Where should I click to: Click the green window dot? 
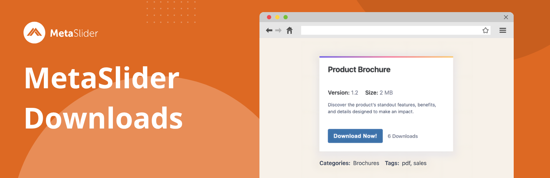pos(285,17)
